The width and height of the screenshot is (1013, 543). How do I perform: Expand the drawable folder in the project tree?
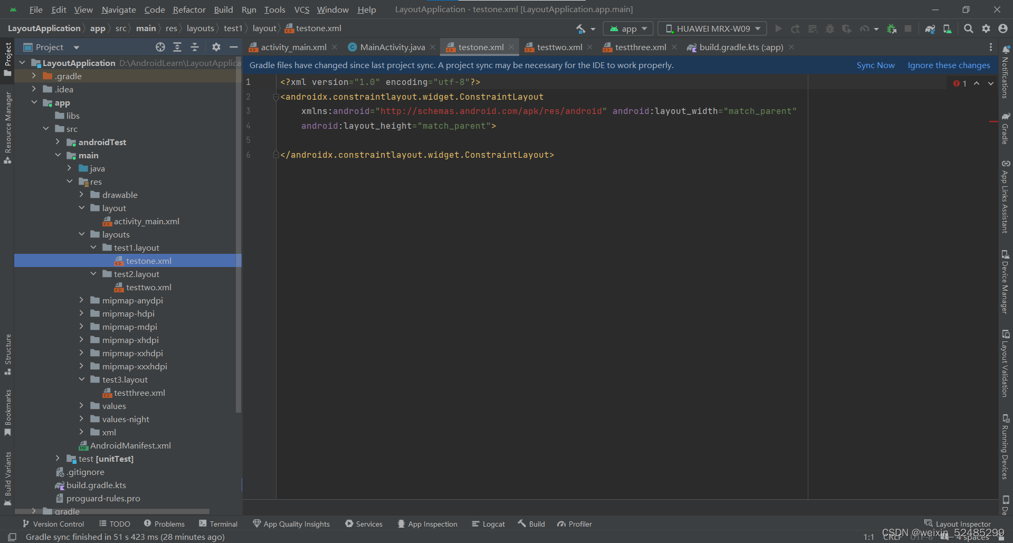pos(82,195)
